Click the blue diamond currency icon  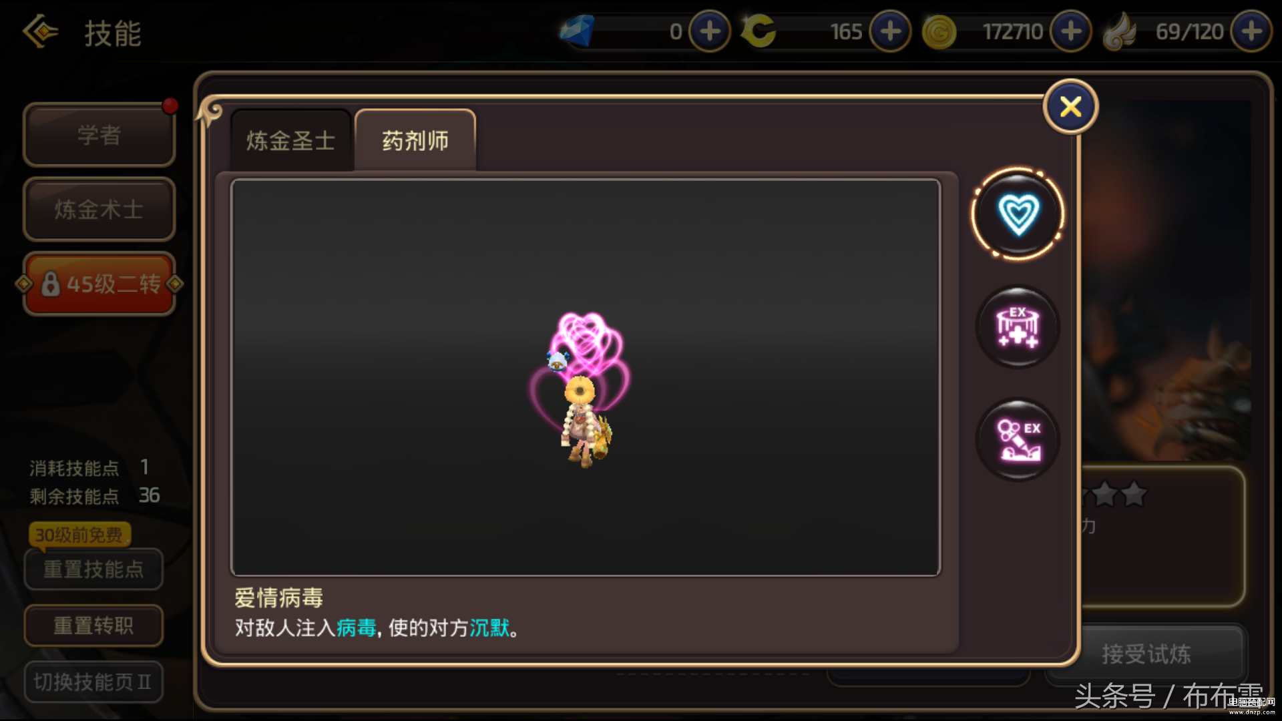click(577, 31)
